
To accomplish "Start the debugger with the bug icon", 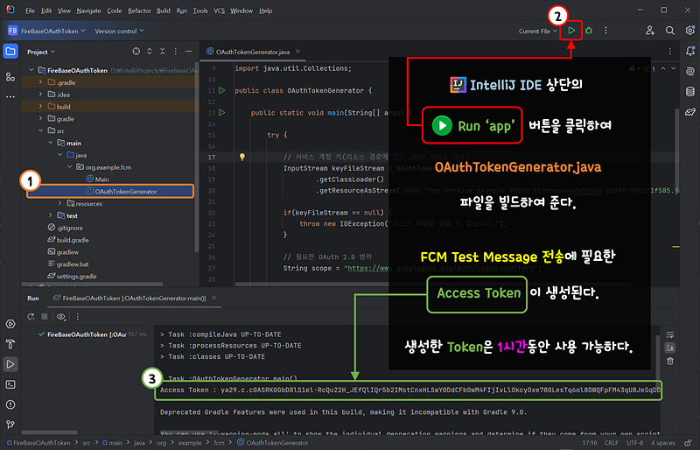I will 589,31.
